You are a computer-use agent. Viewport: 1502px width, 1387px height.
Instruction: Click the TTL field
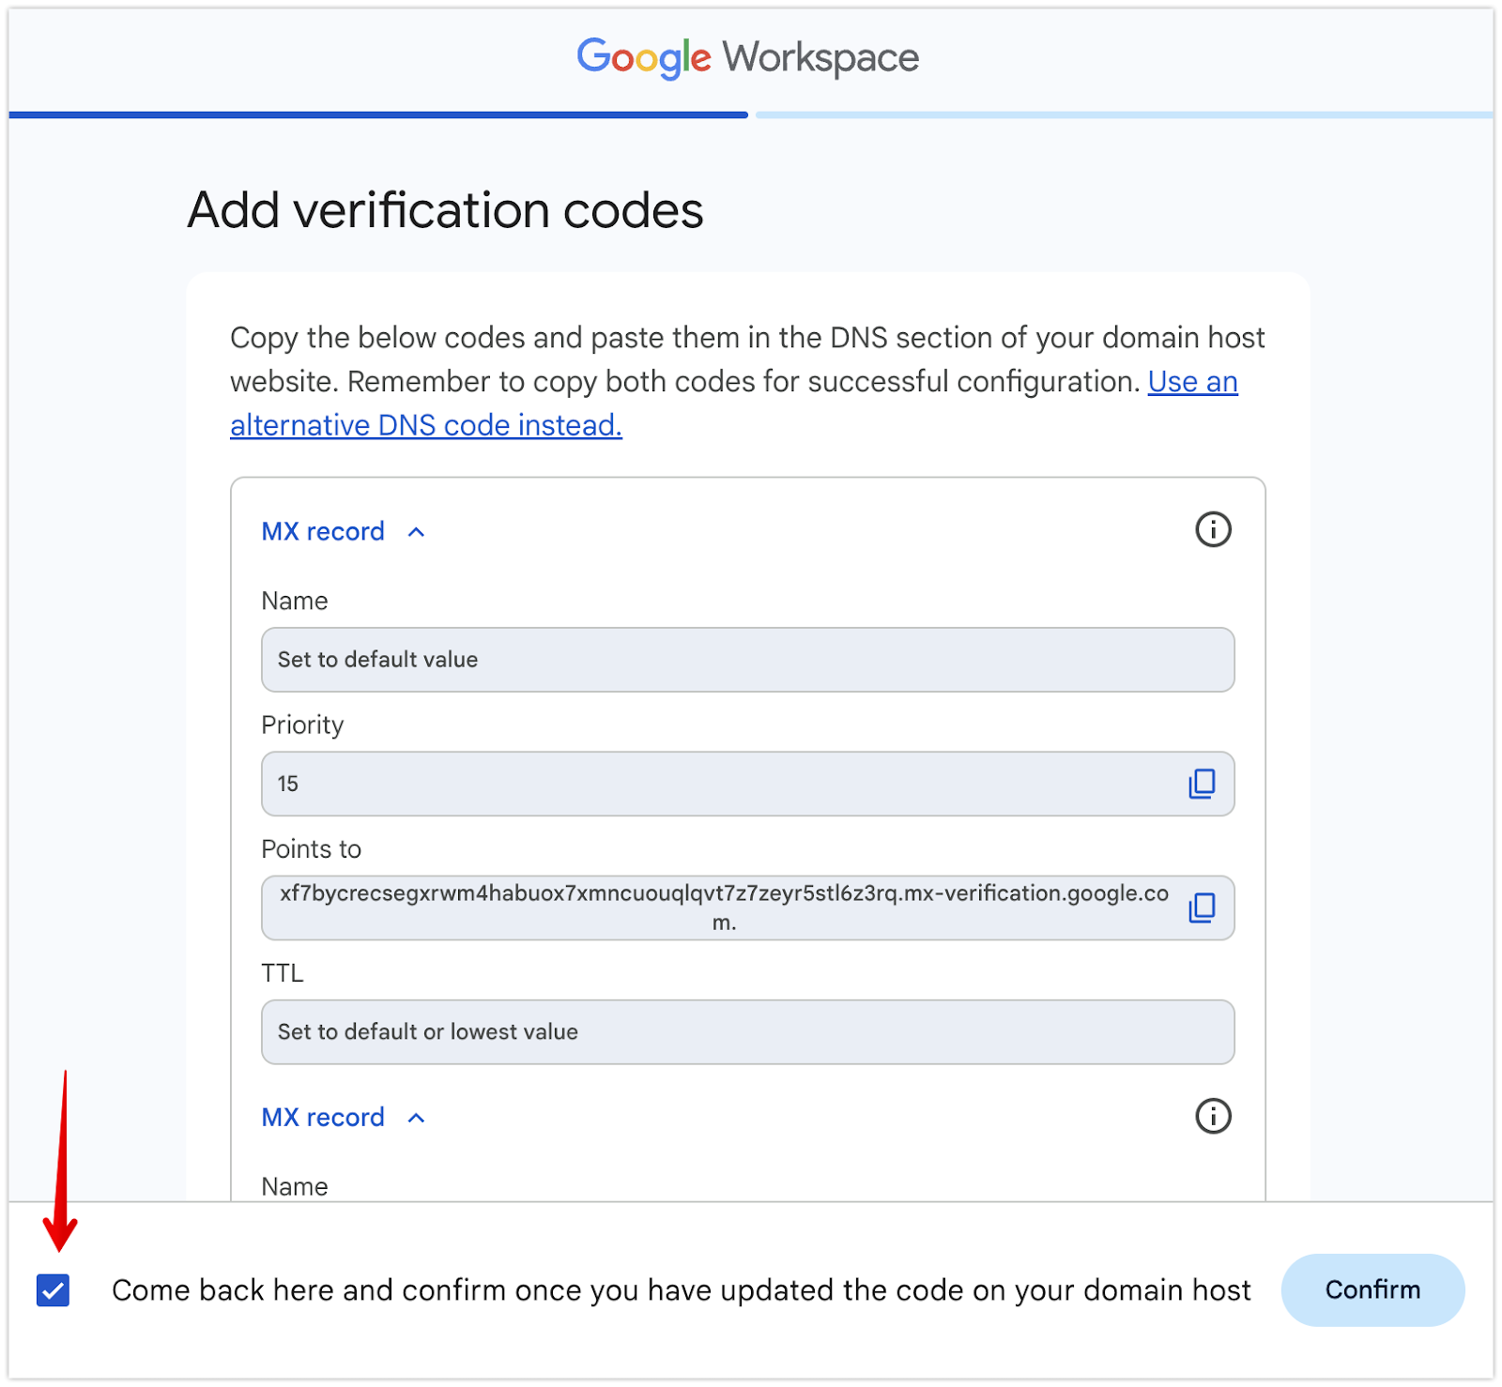[x=746, y=1032]
